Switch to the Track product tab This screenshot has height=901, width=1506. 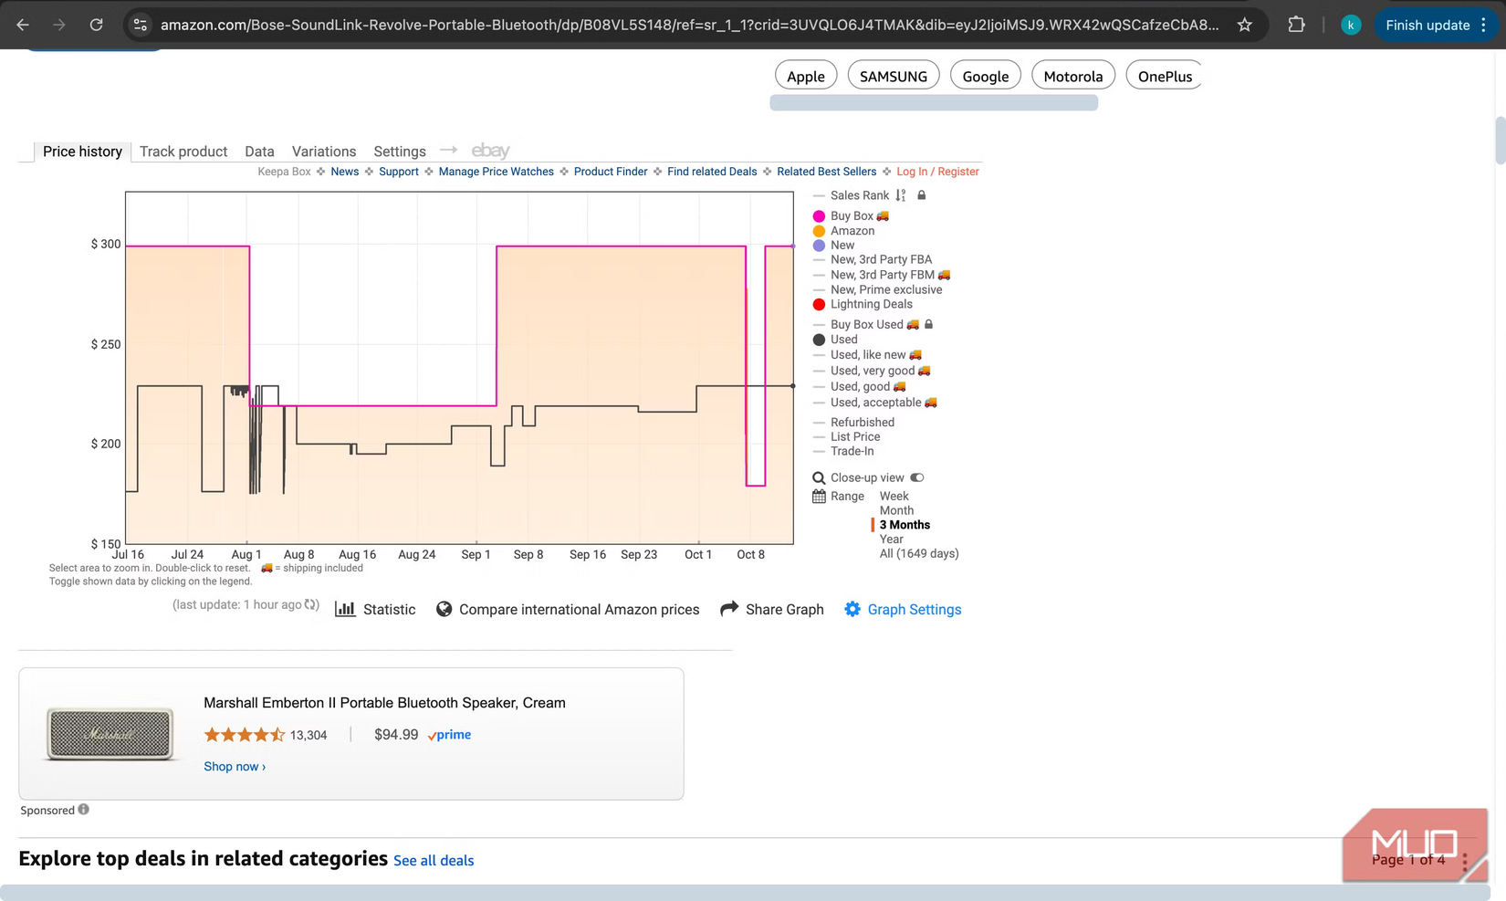point(183,152)
